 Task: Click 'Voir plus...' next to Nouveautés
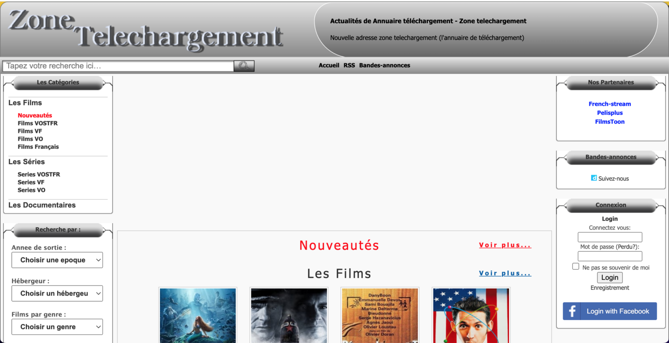505,245
